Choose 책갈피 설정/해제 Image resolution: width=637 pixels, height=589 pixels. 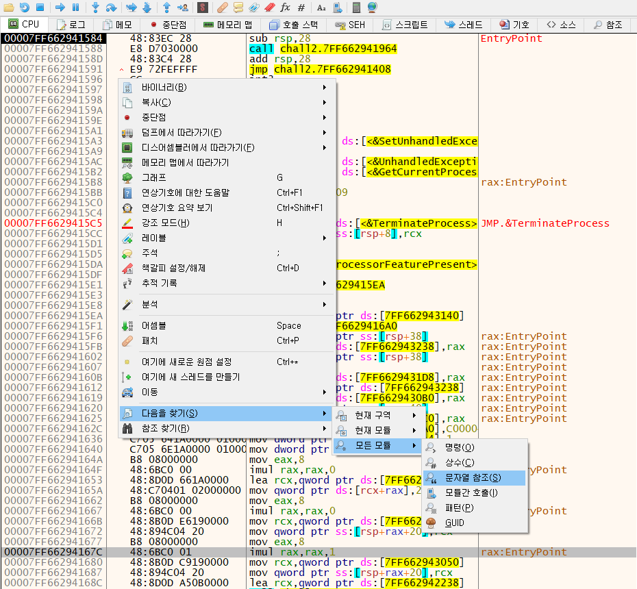pyautogui.click(x=227, y=268)
